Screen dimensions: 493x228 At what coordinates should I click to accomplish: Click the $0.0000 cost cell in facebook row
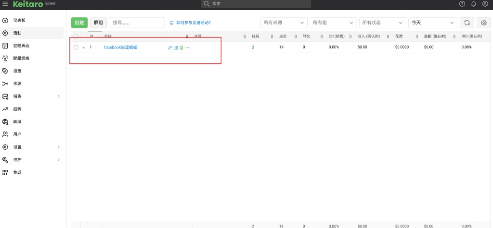(402, 48)
